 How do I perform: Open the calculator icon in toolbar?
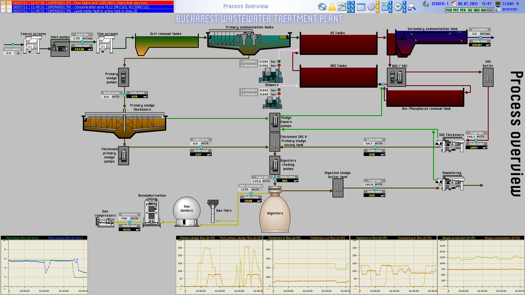pyautogui.click(x=385, y=7)
